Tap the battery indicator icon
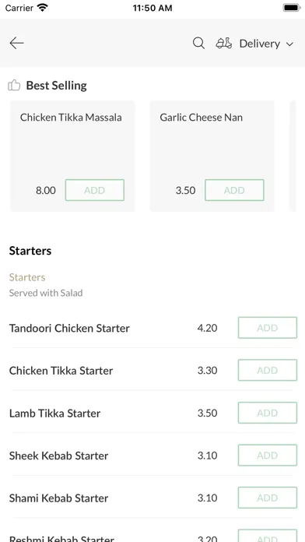This screenshot has width=305, height=542. (x=292, y=8)
